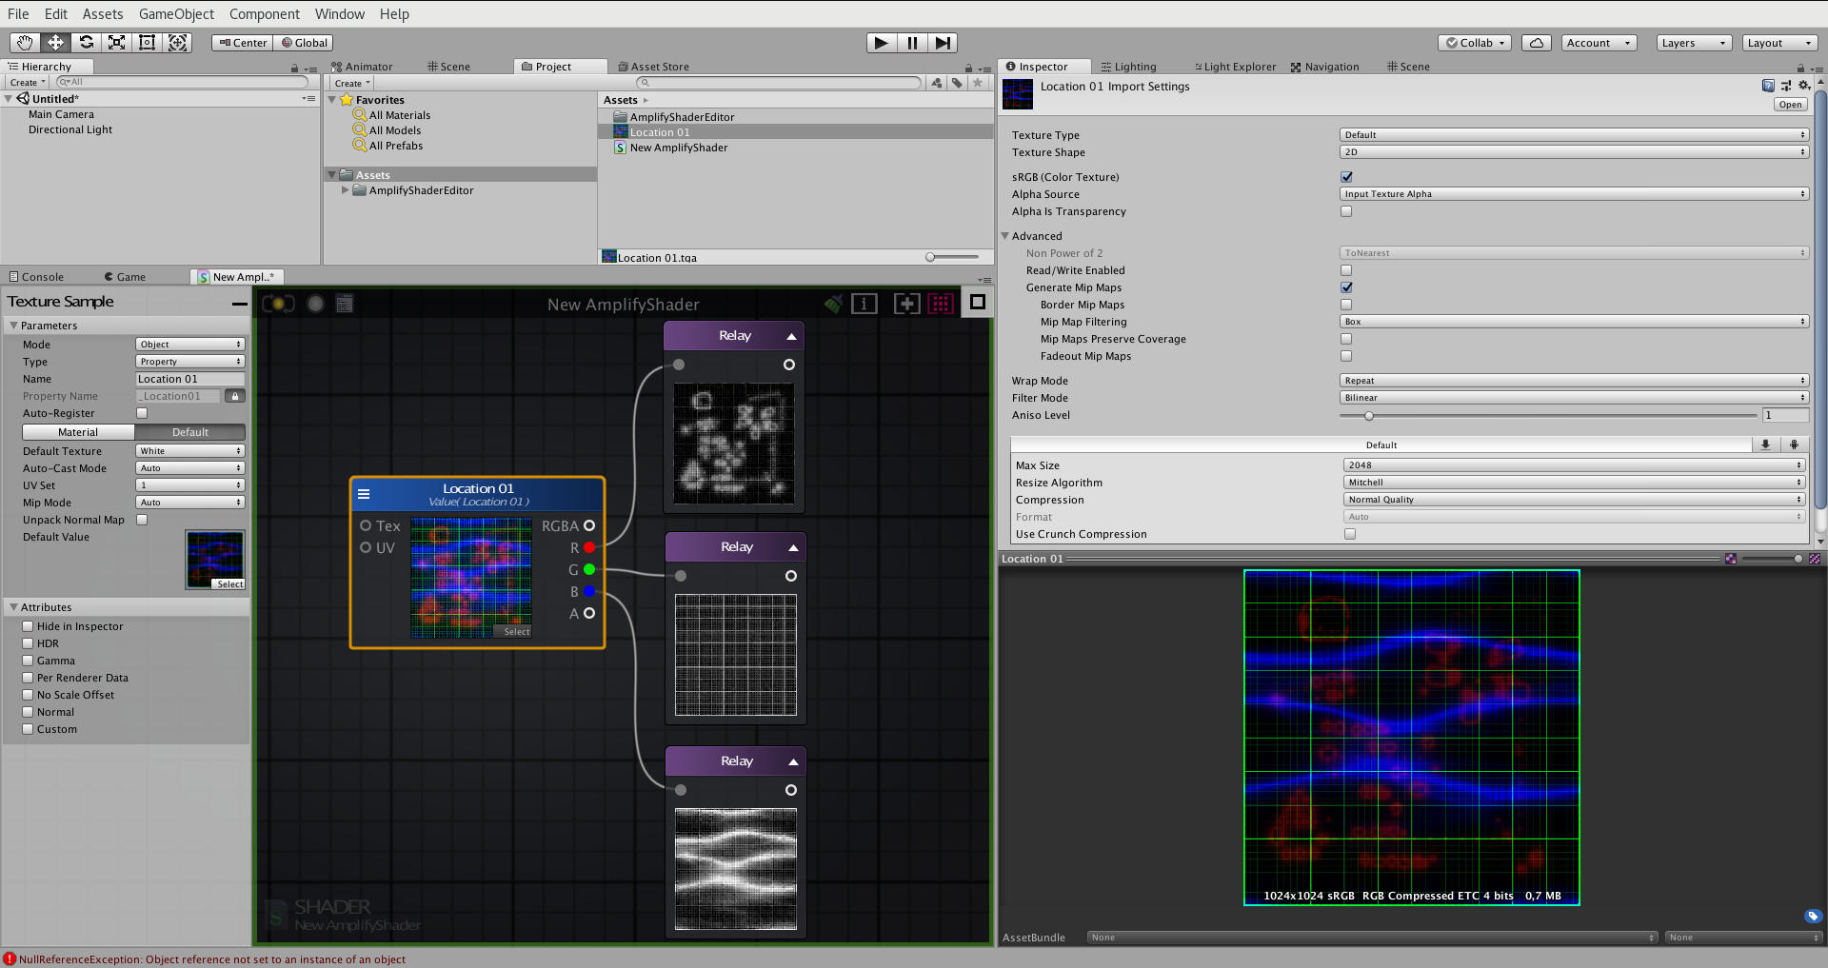Viewport: 1828px width, 968px height.
Task: Toggle sRGB (Color Texture) checkbox
Action: pyautogui.click(x=1346, y=177)
